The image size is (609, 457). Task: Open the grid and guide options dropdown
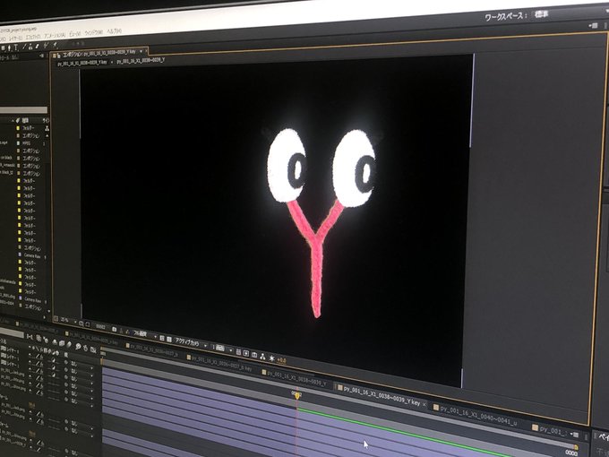81,323
